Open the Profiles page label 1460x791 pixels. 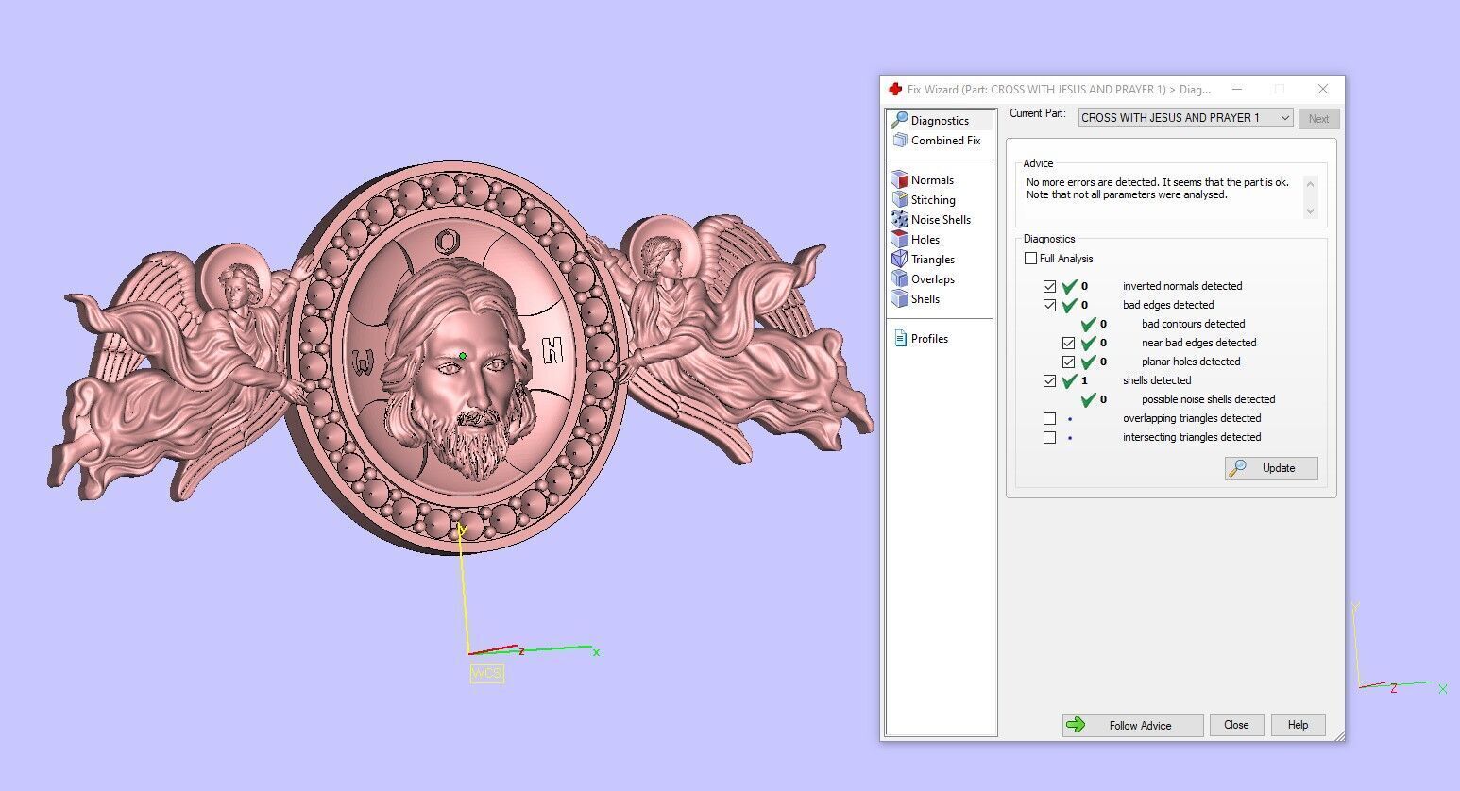pos(929,339)
